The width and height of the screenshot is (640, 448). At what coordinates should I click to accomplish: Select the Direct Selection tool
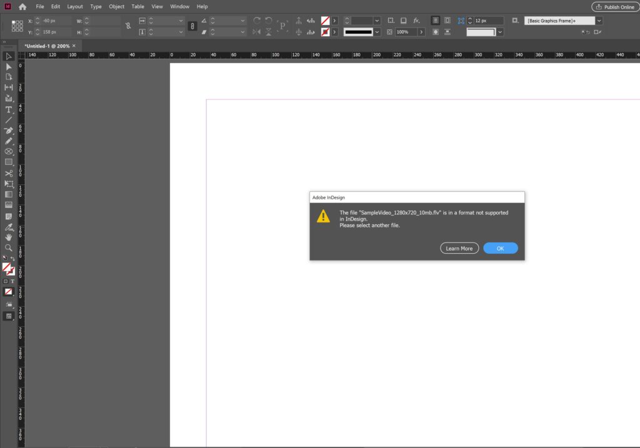tap(9, 66)
